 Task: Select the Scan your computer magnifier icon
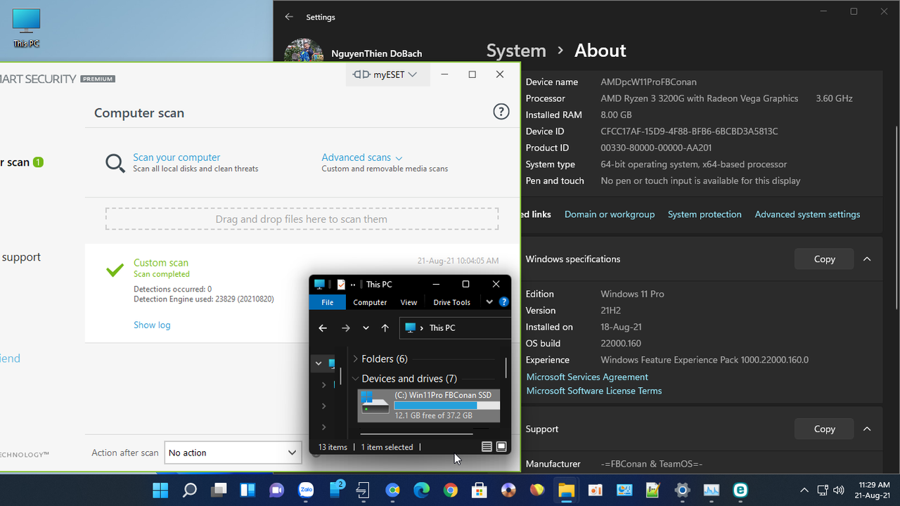point(115,162)
